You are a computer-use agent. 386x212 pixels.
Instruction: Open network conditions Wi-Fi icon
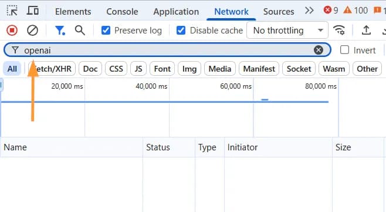click(339, 30)
